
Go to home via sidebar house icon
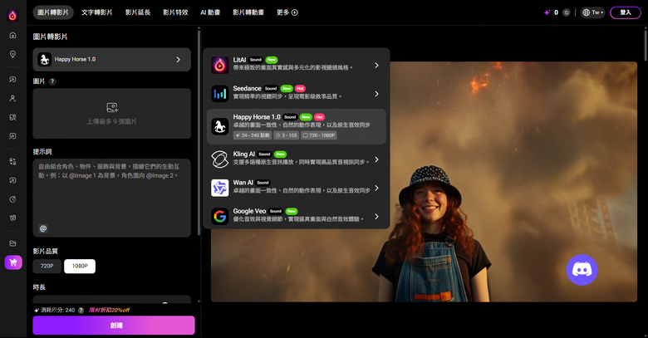click(x=12, y=35)
